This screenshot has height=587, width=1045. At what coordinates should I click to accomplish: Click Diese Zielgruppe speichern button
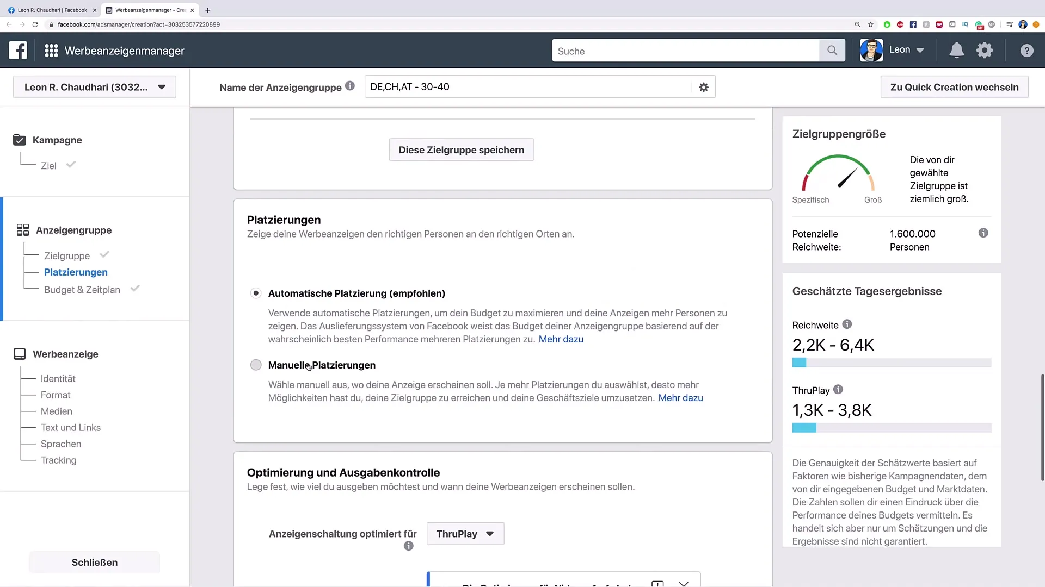(462, 150)
